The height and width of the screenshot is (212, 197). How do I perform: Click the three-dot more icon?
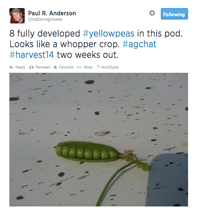pyautogui.click(x=79, y=67)
